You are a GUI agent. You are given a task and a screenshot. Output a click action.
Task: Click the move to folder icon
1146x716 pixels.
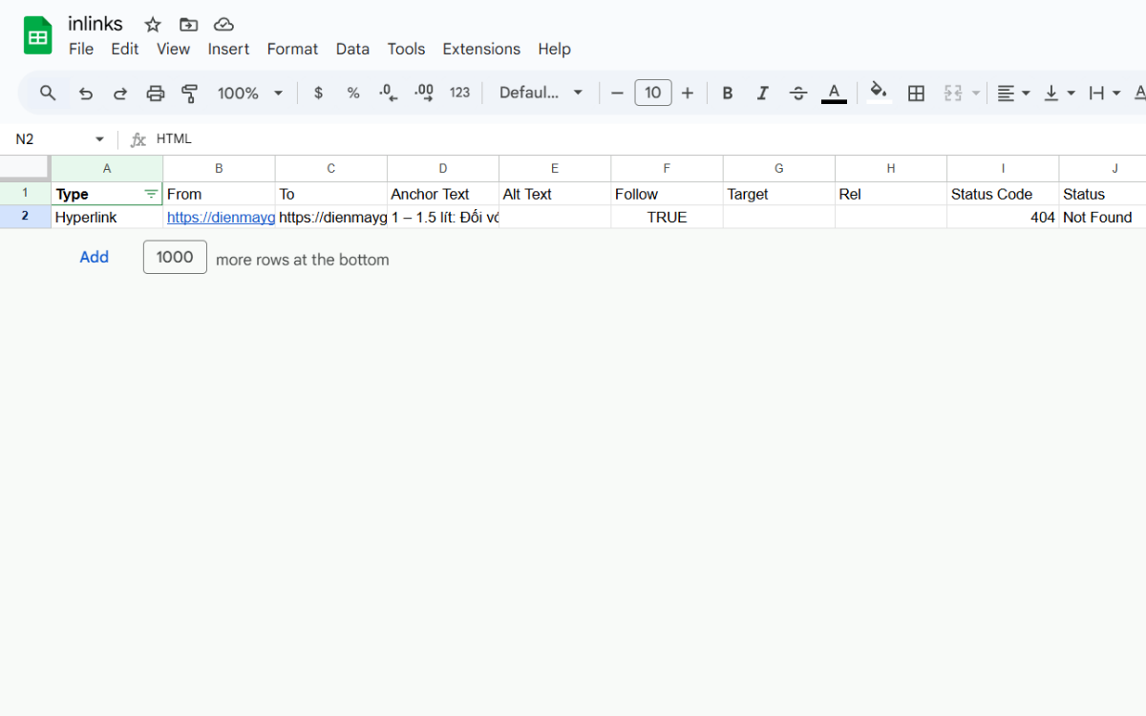[188, 25]
